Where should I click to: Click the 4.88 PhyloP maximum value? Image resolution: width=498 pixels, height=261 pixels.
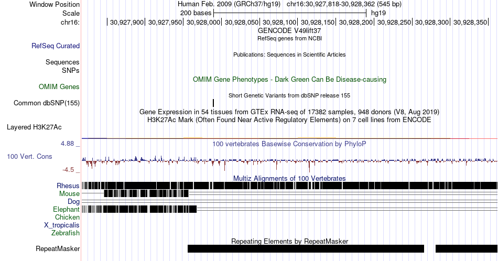pos(67,144)
